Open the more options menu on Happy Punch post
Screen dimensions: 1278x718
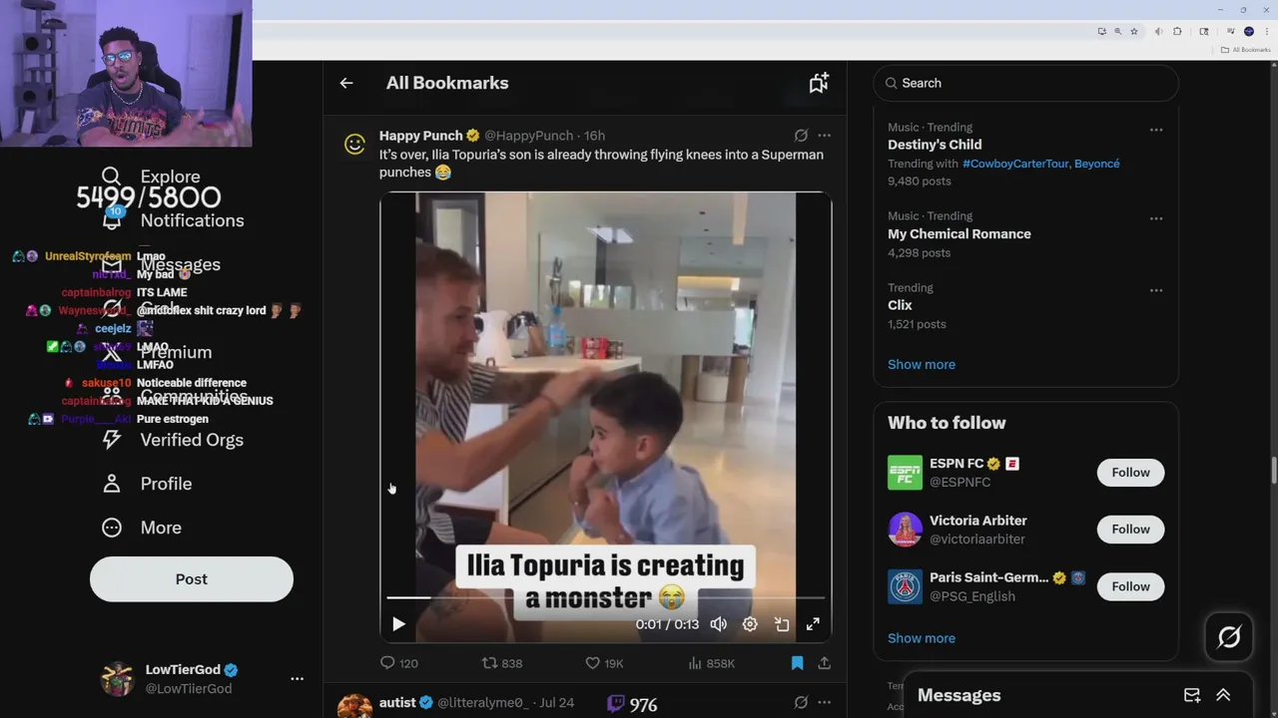[x=824, y=136]
